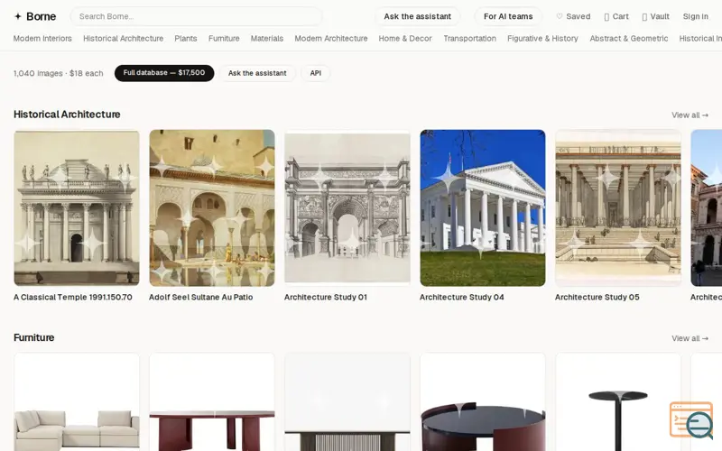
Task: Click the Borne star logo icon
Action: tap(17, 16)
